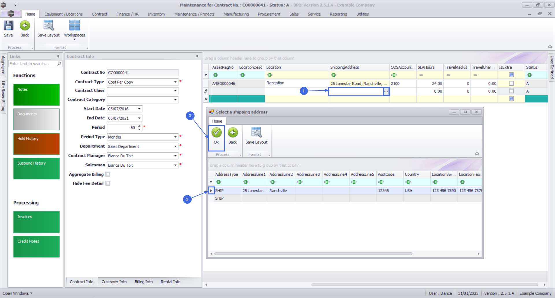The height and width of the screenshot is (298, 555).
Task: Open the Suspend History tile
Action: [x=36, y=168]
